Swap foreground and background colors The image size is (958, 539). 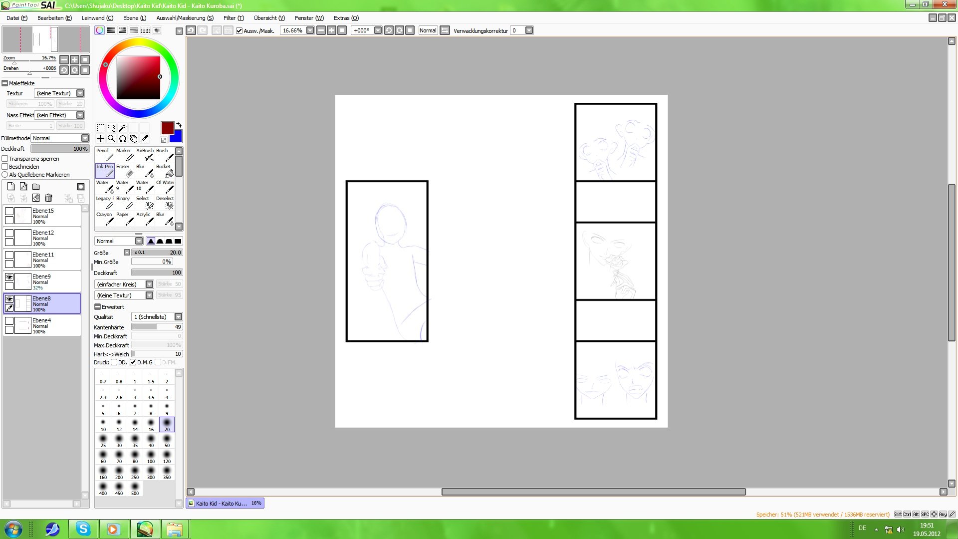coord(179,125)
